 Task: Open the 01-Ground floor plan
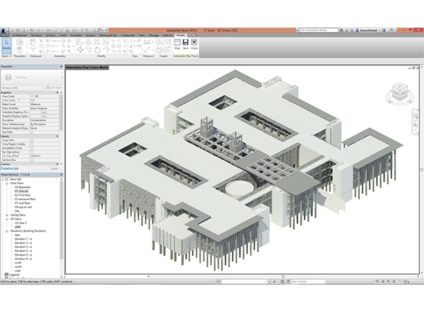tap(22, 192)
